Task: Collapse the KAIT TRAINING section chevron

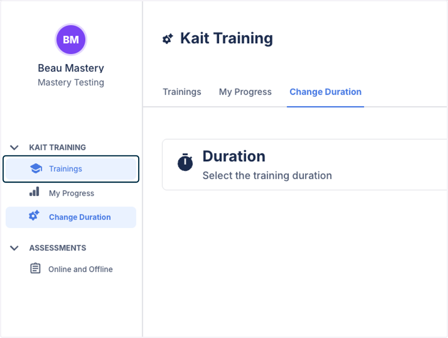Action: point(14,148)
